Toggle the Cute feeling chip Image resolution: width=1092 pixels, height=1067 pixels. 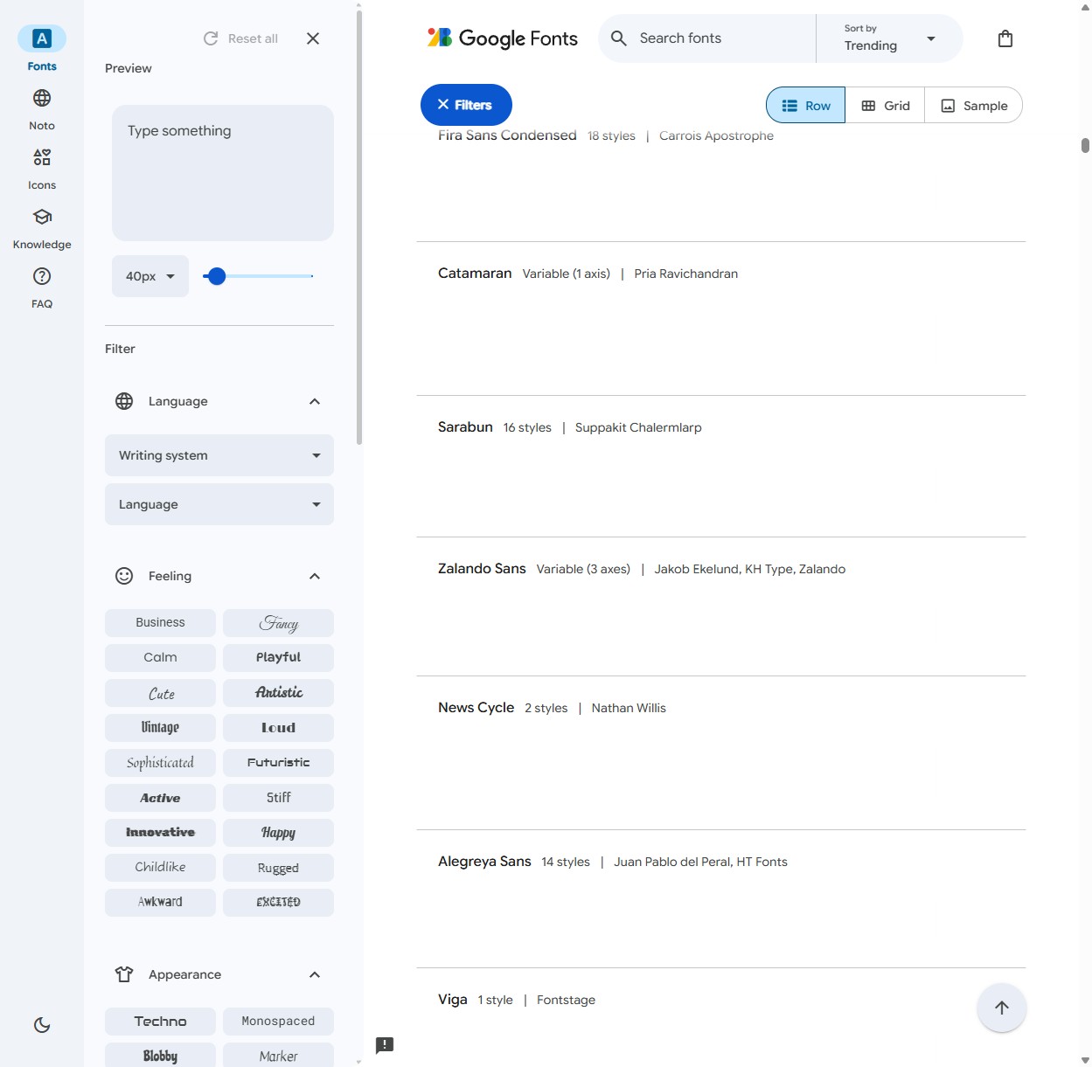coord(160,693)
